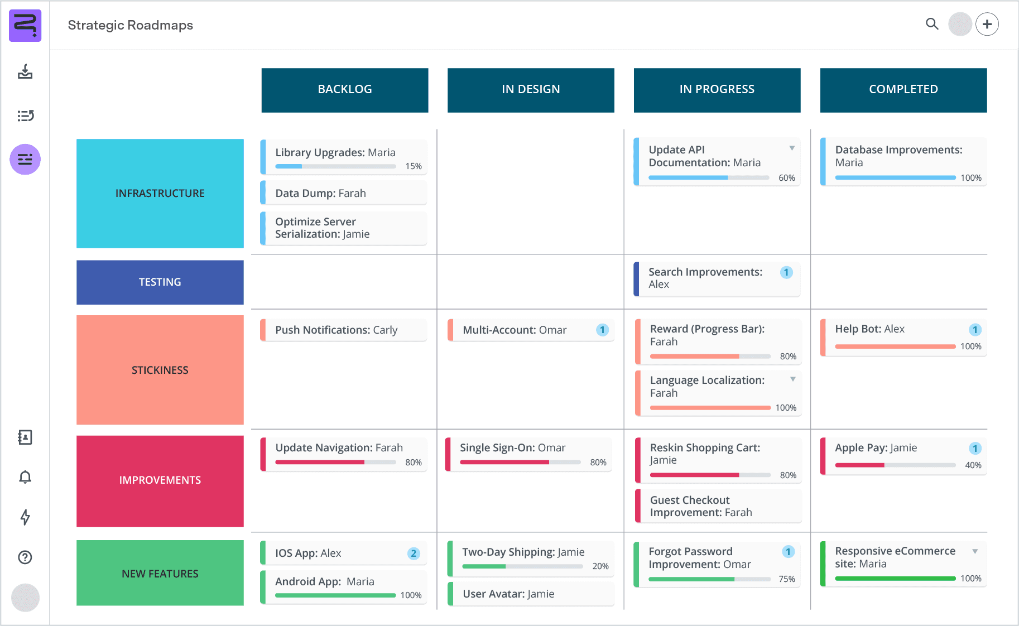Open the notifications bell icon
The height and width of the screenshot is (626, 1019).
pos(25,477)
